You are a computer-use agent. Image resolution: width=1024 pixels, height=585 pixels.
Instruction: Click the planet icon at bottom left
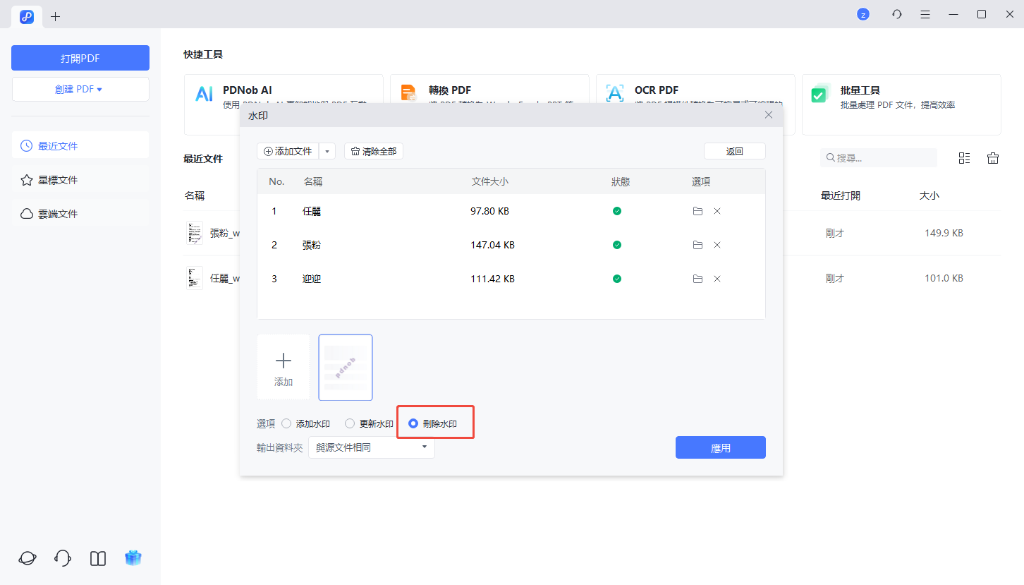point(28,558)
